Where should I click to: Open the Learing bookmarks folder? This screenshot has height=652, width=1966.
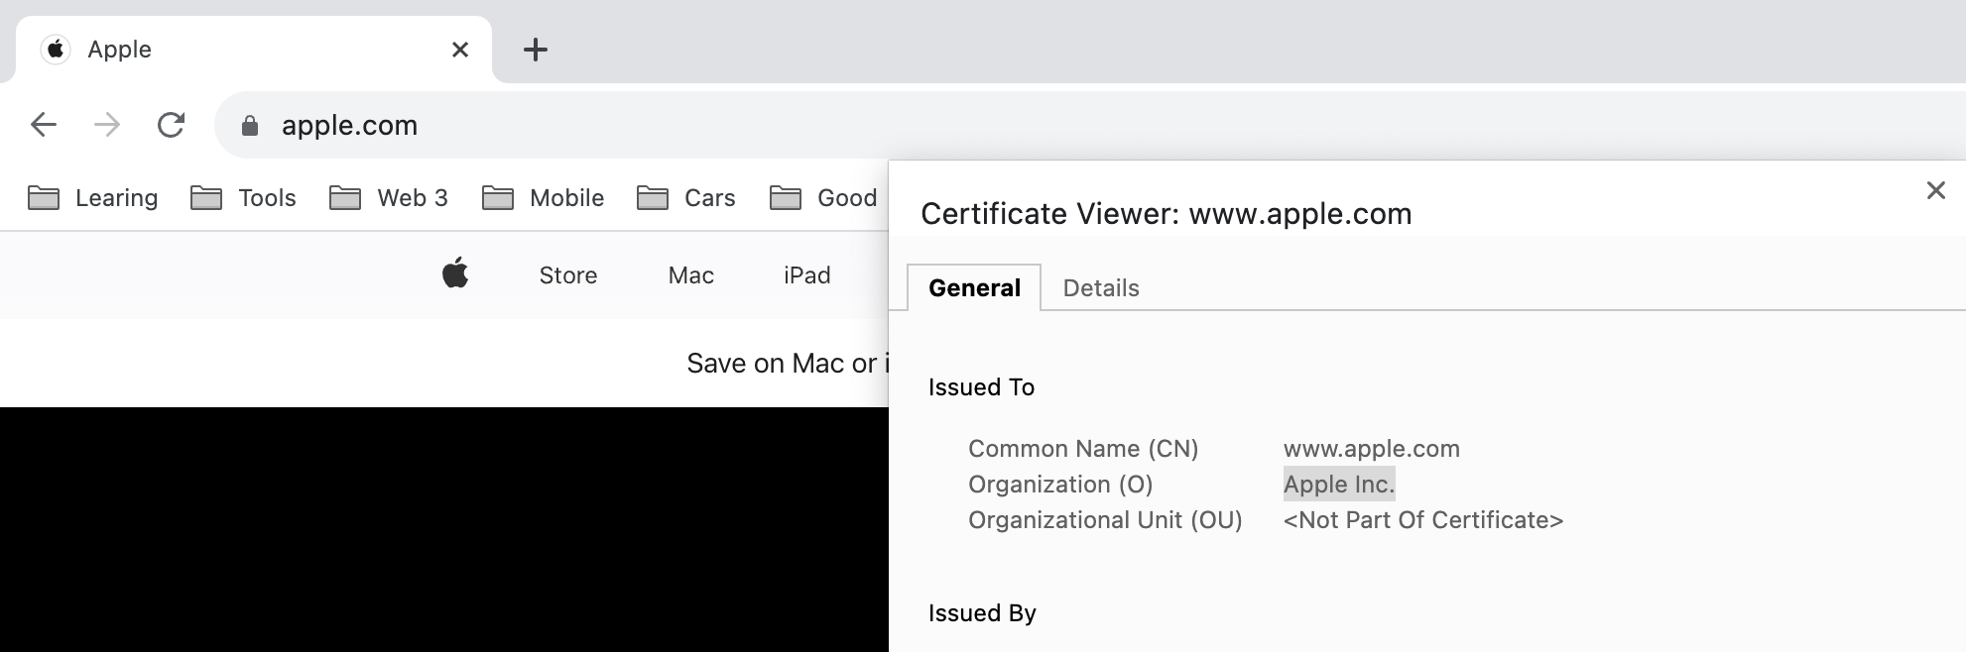[93, 198]
